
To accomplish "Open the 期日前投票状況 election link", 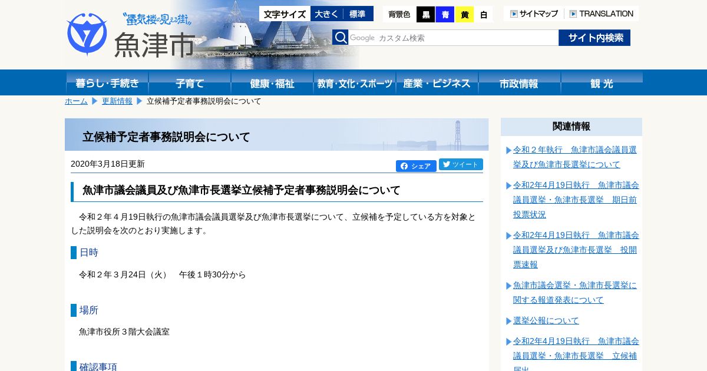I will coord(576,200).
